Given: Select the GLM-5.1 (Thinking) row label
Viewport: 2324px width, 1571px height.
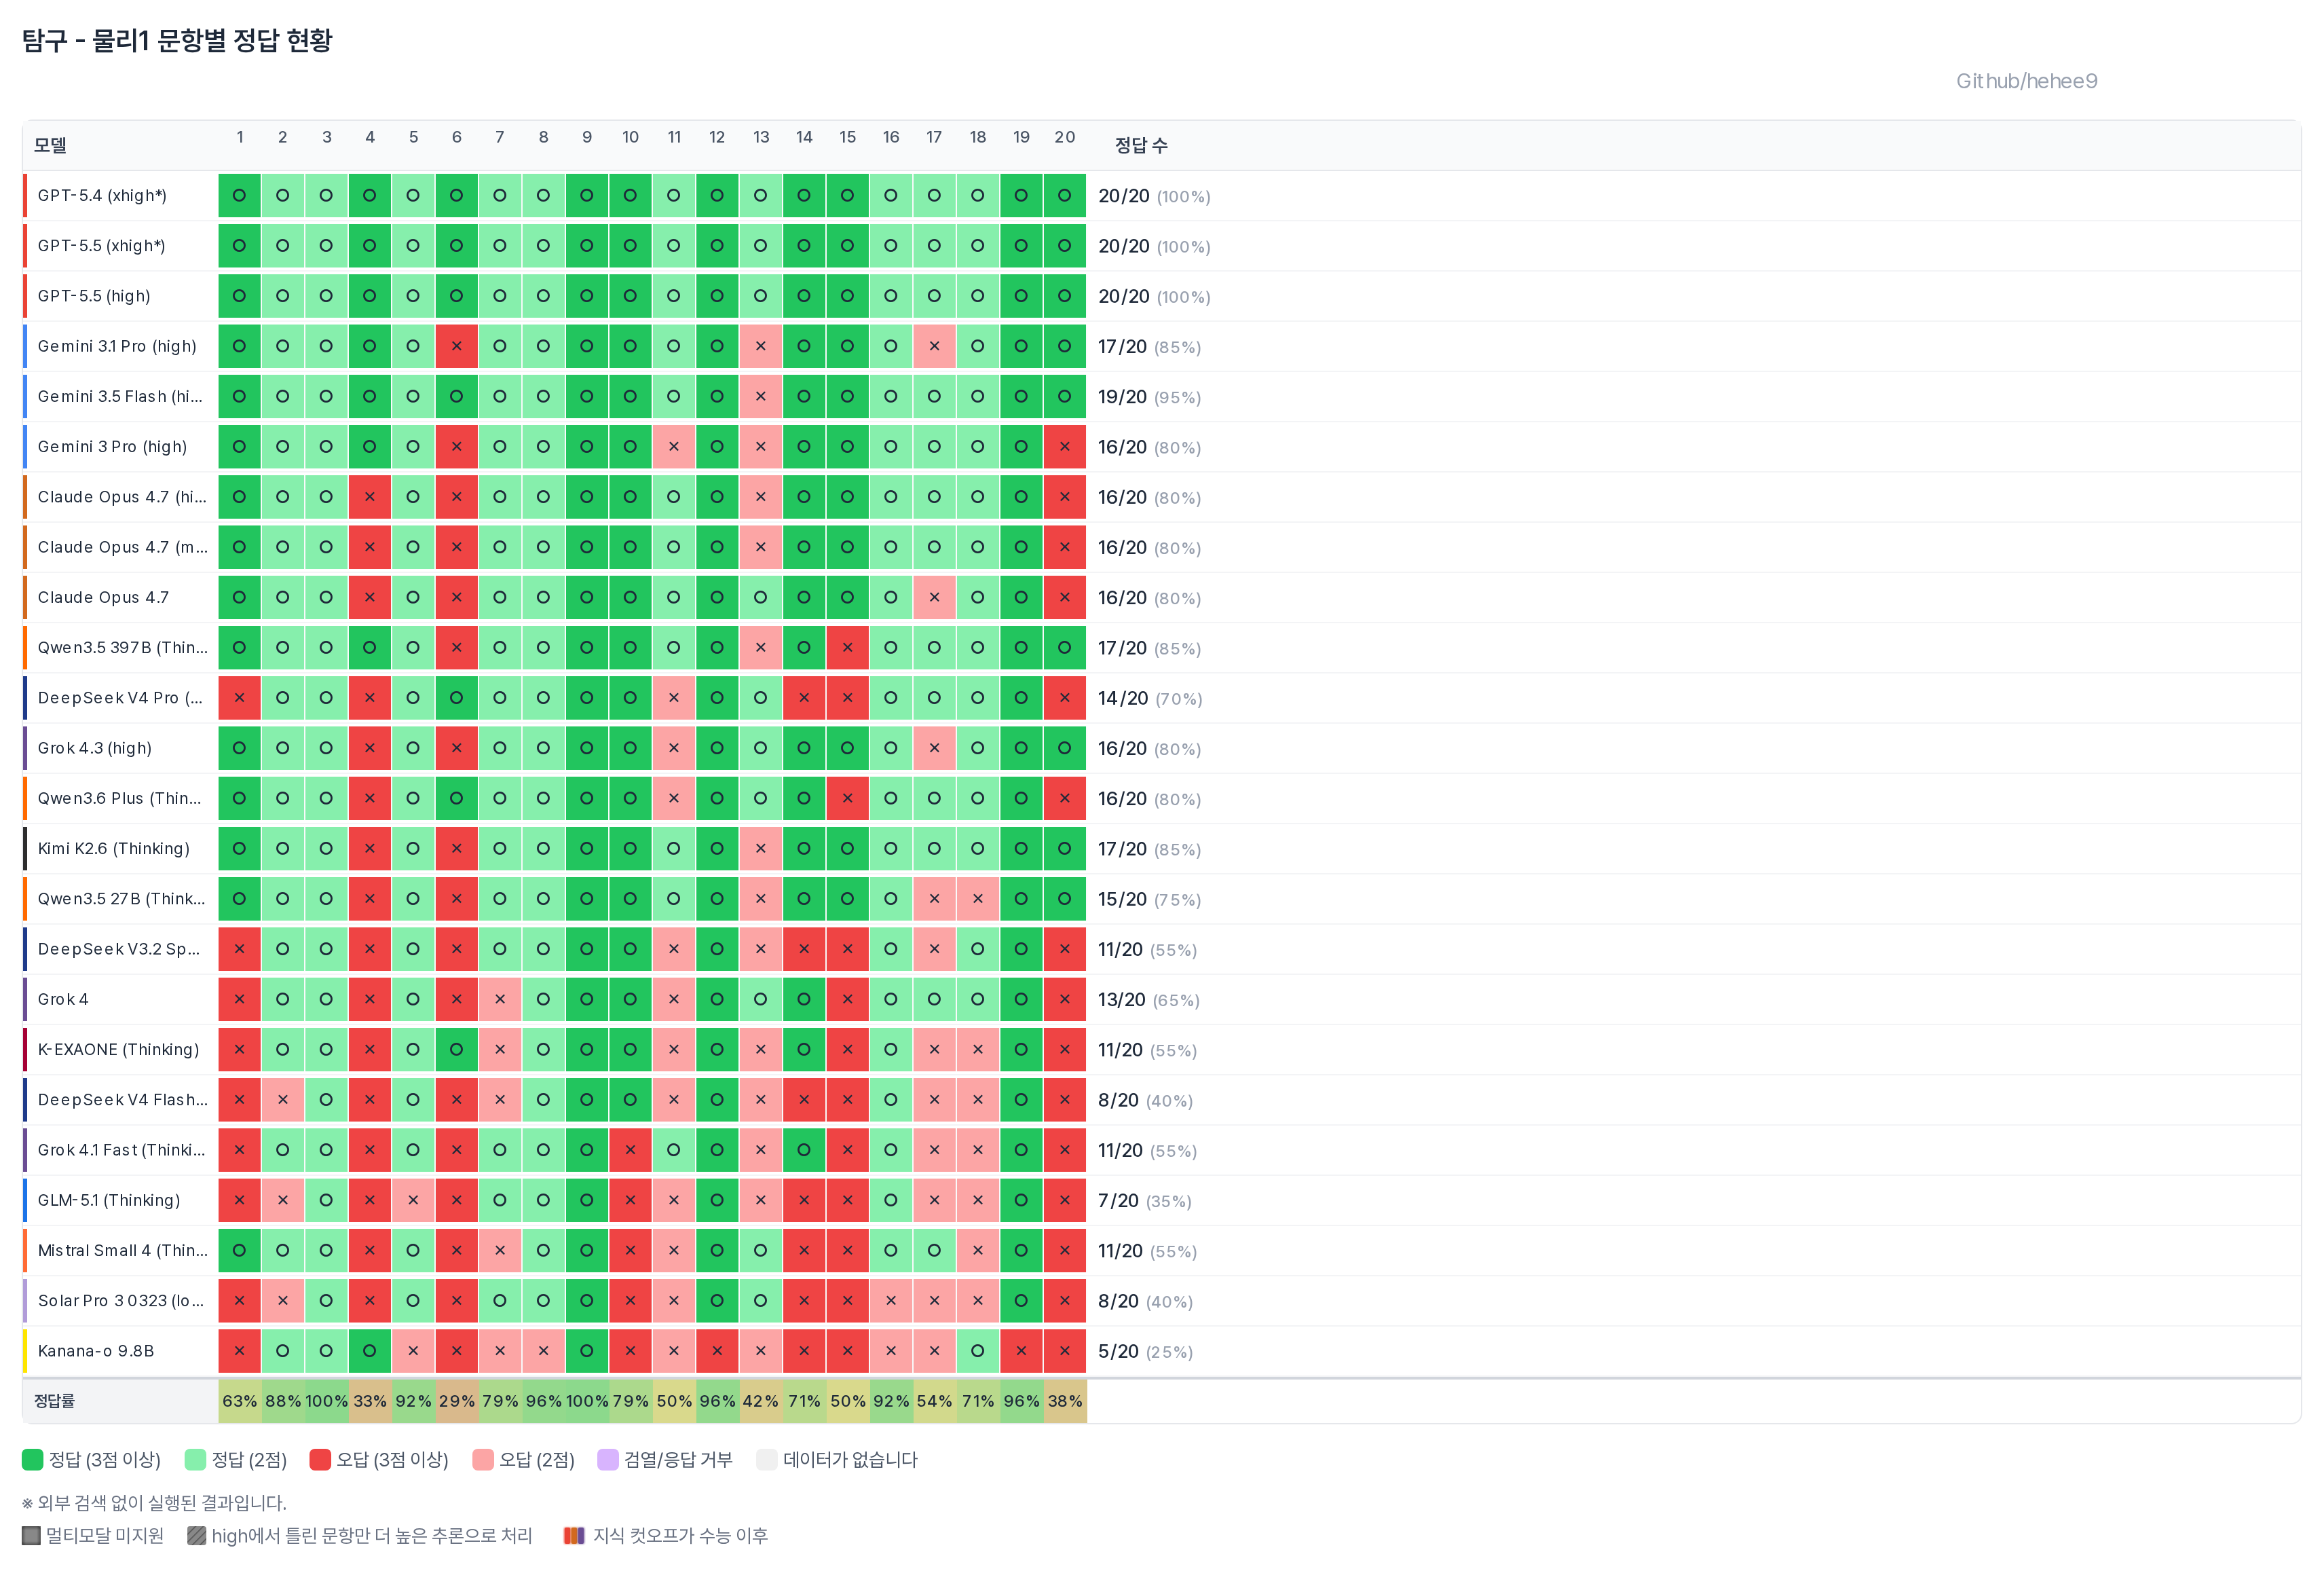Looking at the screenshot, I should 109,1200.
